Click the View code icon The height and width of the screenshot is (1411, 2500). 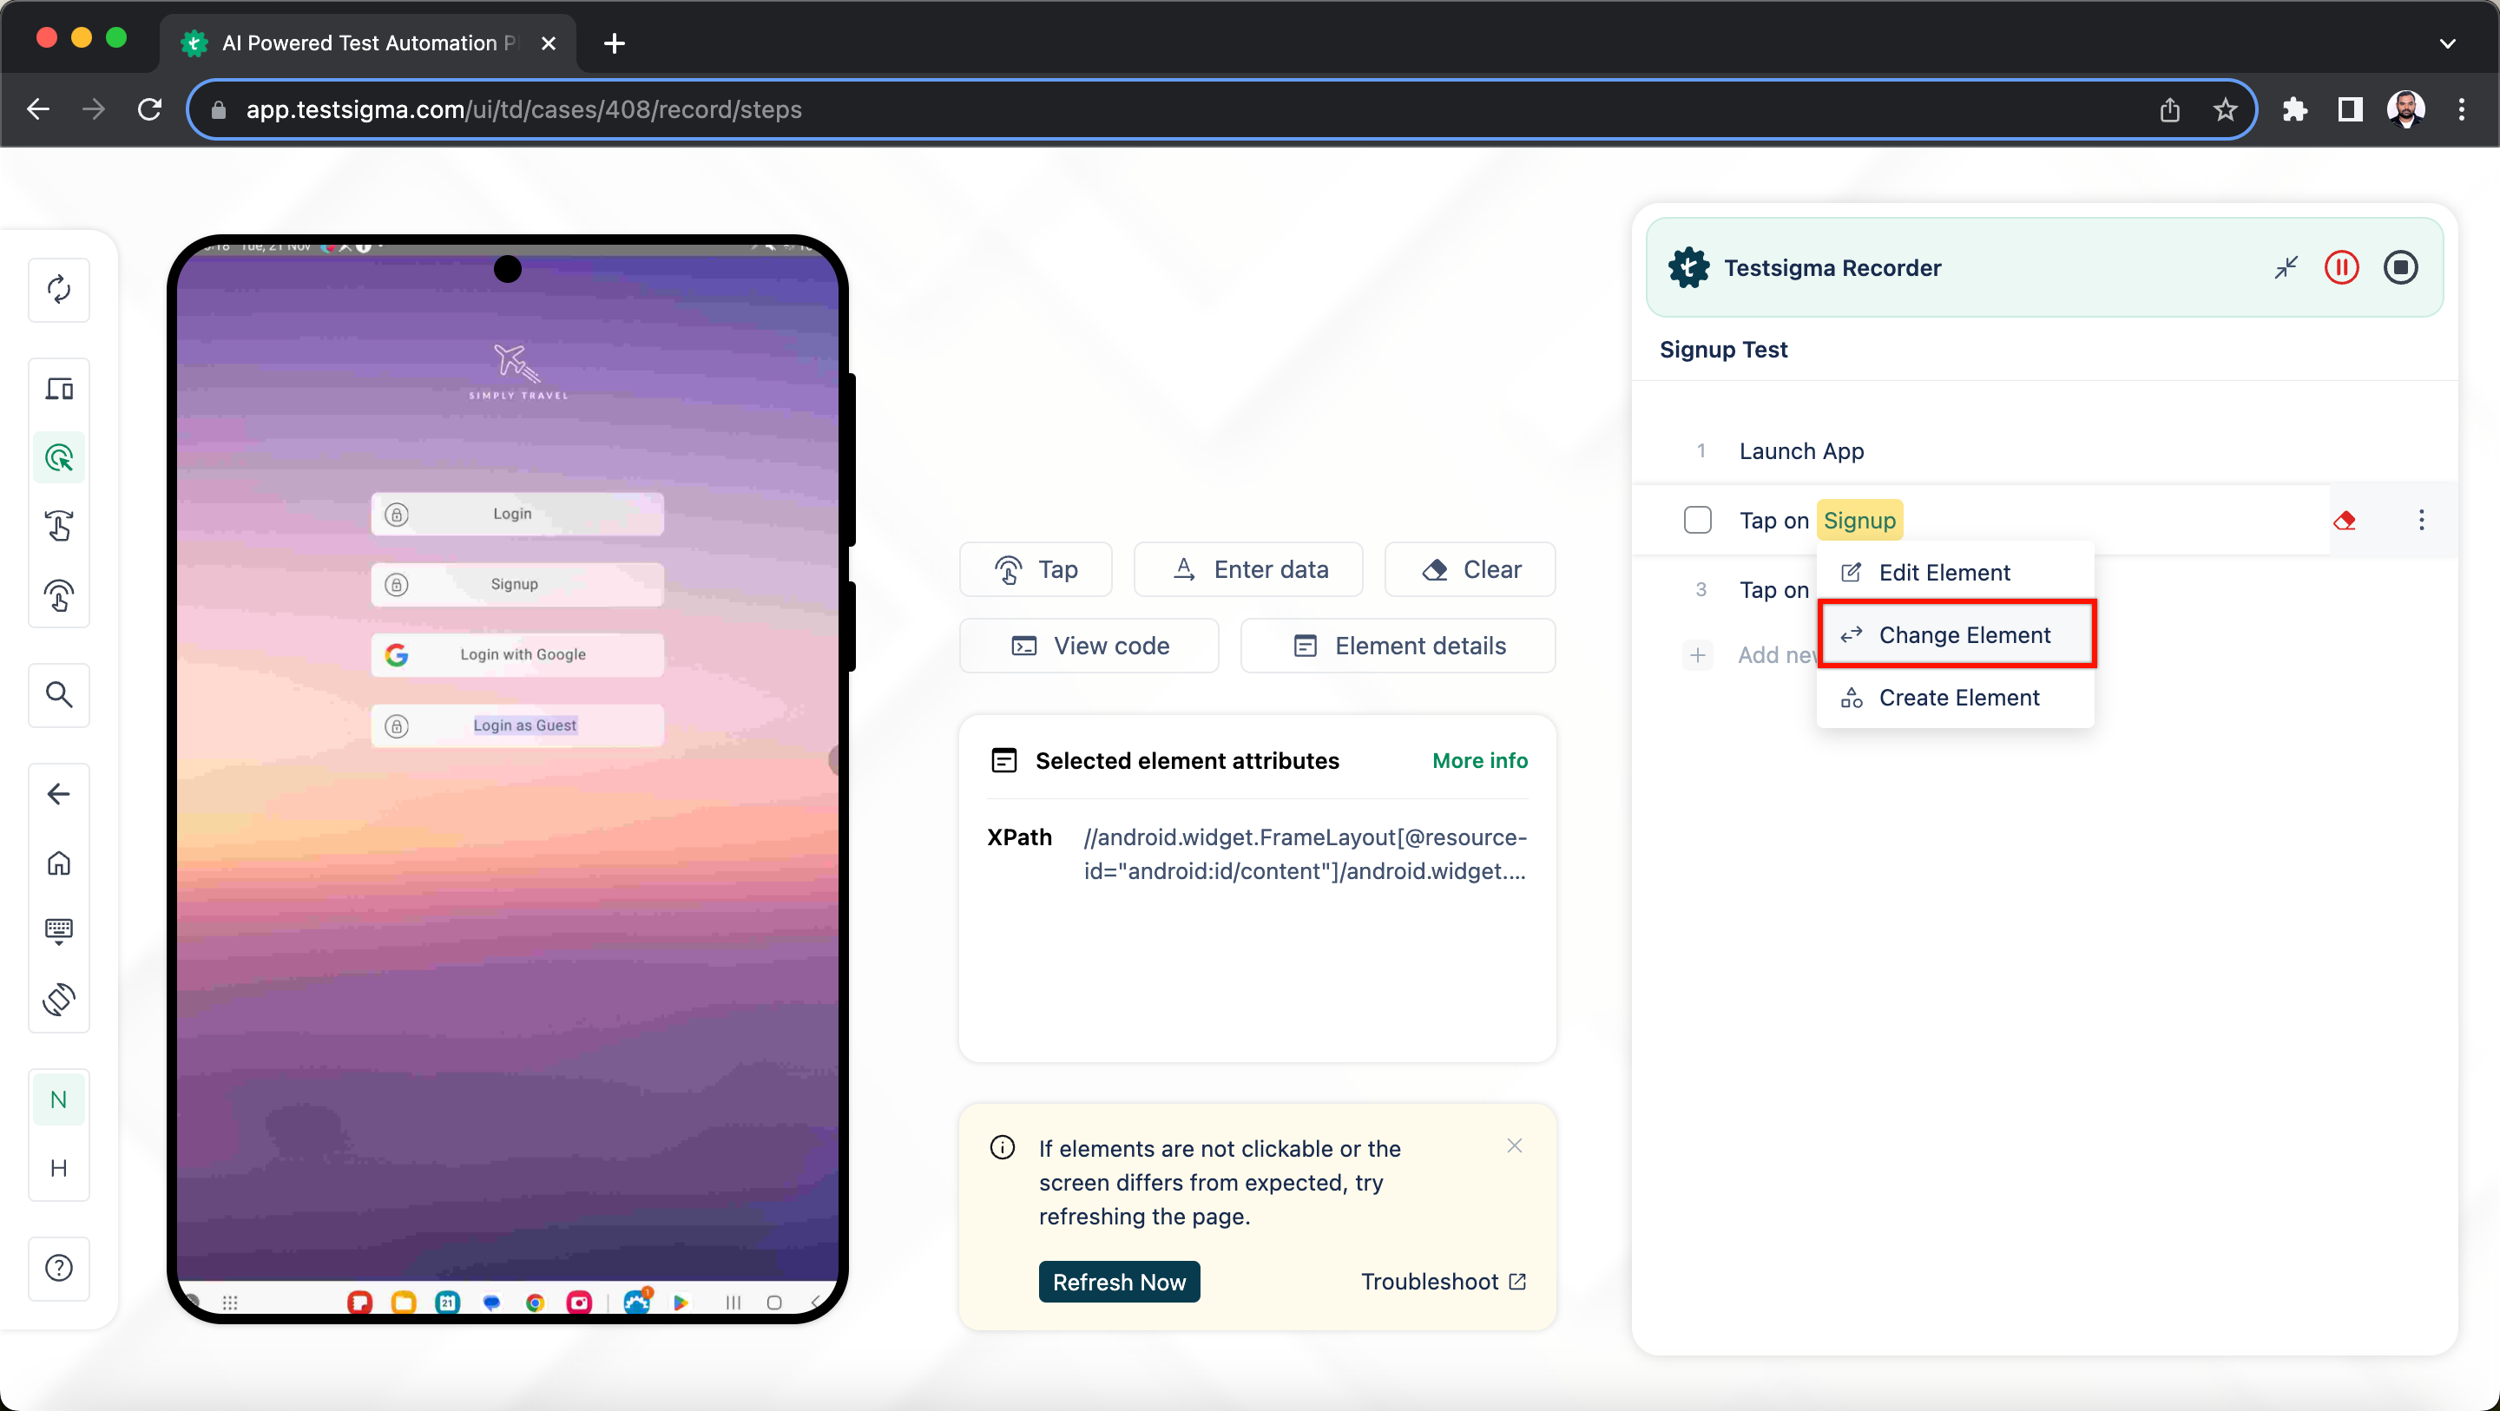pos(1023,644)
